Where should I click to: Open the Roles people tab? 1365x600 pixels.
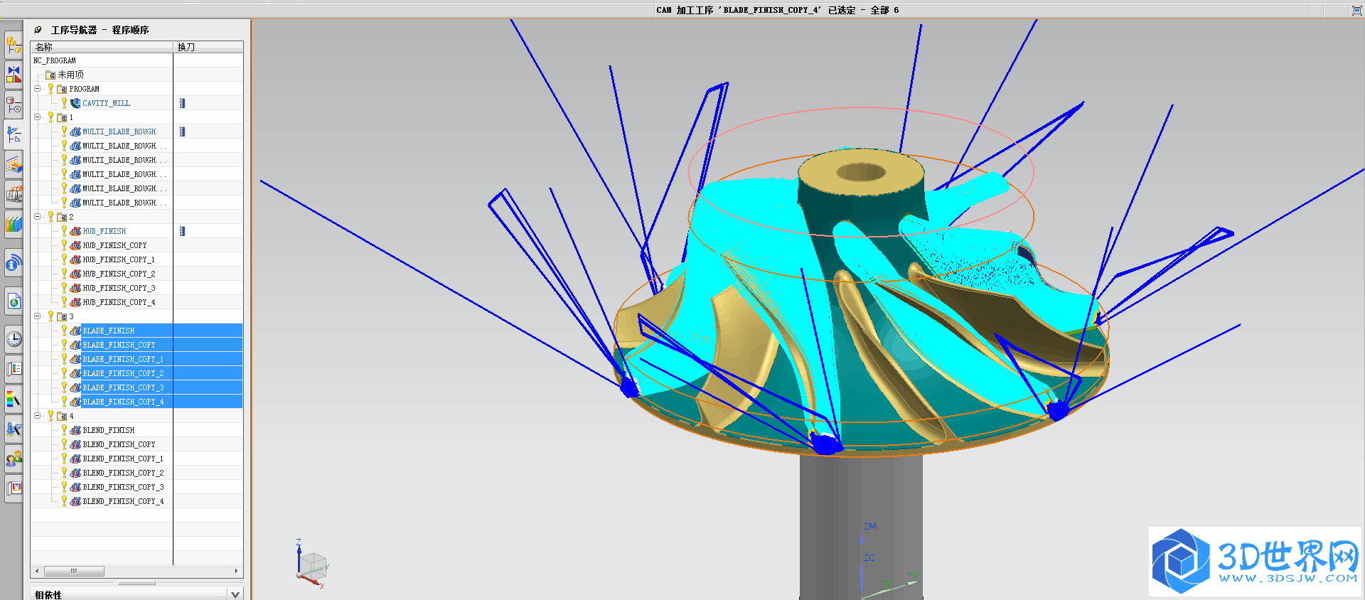coord(14,459)
